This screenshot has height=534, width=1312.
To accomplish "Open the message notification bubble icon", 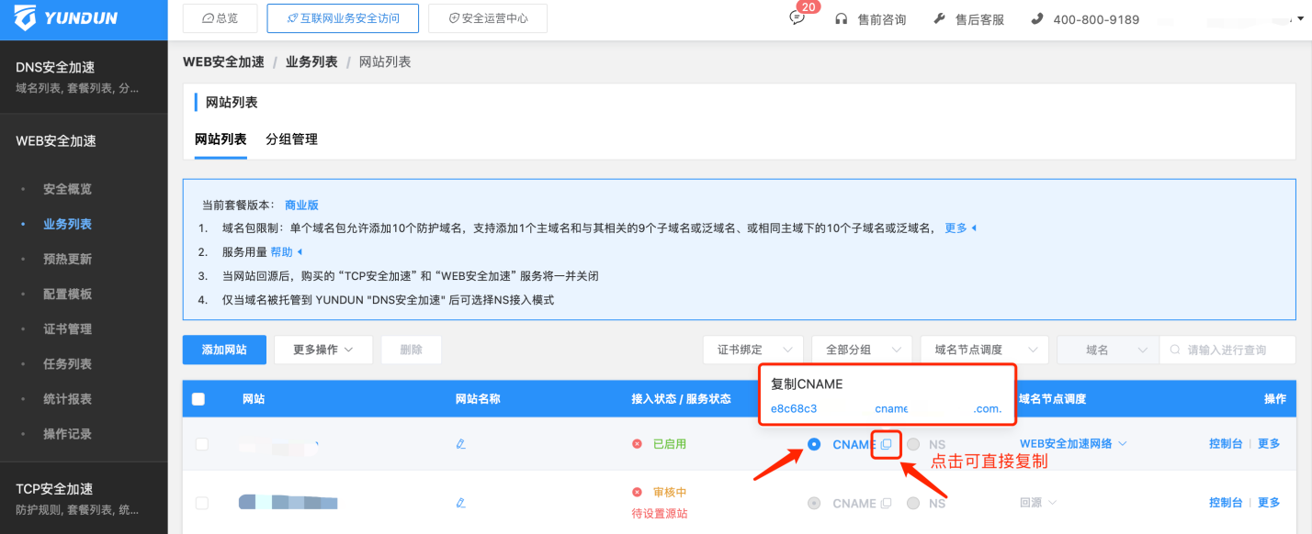I will 797,18.
